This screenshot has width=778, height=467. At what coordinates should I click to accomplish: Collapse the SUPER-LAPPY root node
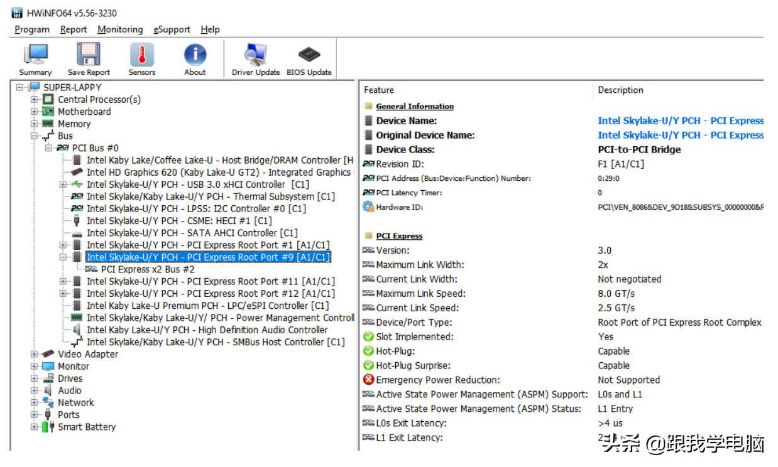point(20,87)
